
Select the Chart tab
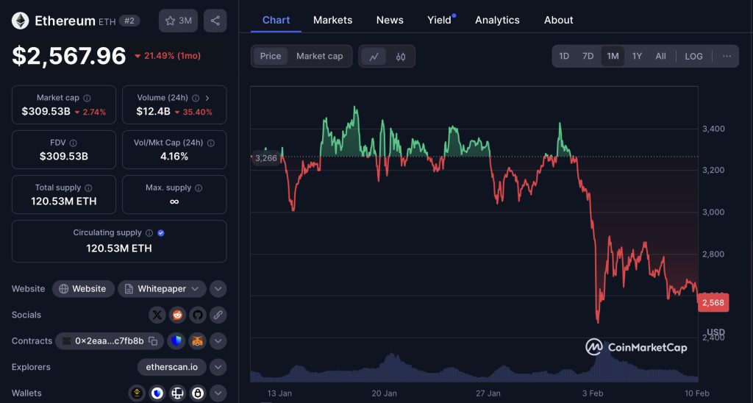[276, 20]
